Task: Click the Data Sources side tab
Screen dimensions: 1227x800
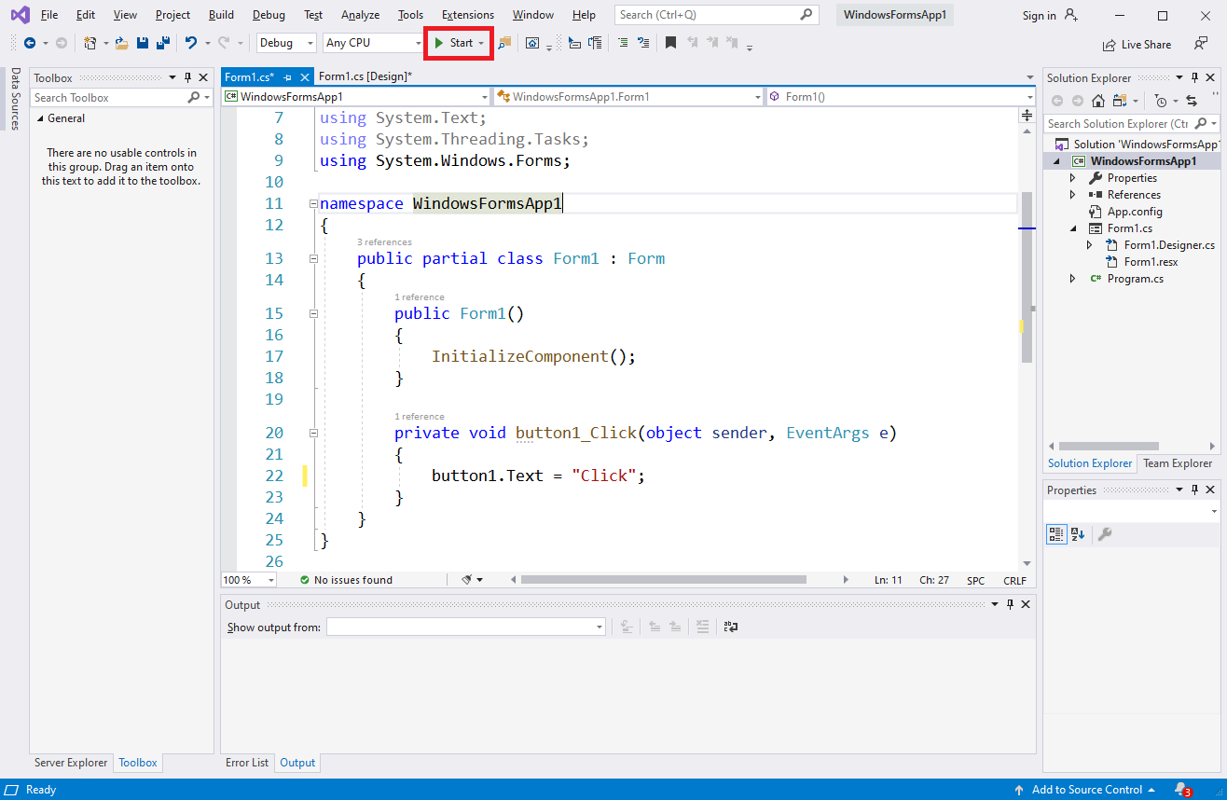Action: (16, 99)
